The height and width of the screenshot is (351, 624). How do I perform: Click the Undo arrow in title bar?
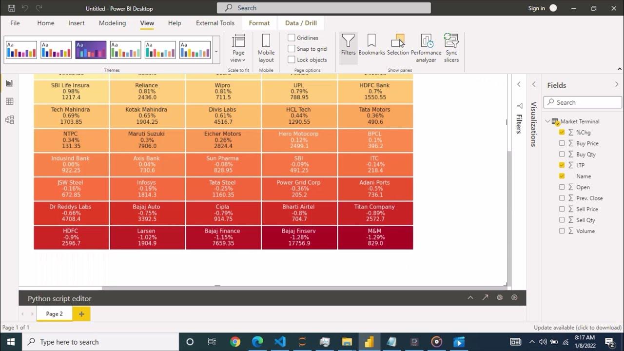pos(25,8)
